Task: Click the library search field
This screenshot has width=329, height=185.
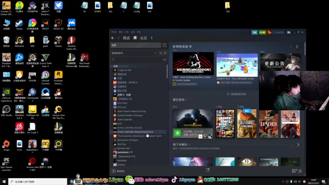Action: pos(137,60)
